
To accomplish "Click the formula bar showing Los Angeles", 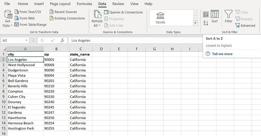I will pos(135,41).
